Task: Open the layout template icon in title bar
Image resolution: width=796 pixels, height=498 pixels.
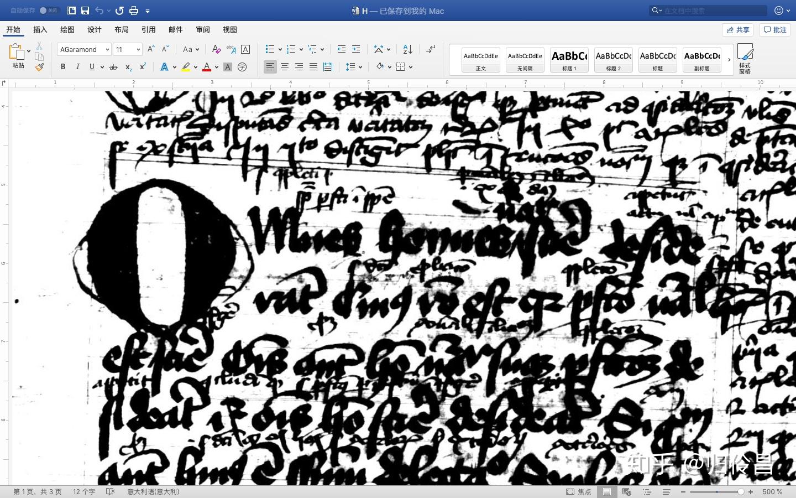Action: [x=71, y=11]
